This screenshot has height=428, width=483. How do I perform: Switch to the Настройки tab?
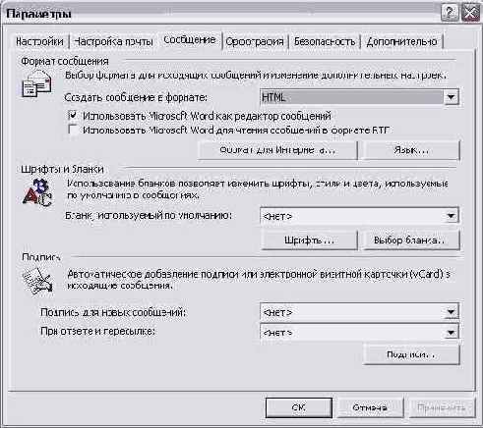39,41
